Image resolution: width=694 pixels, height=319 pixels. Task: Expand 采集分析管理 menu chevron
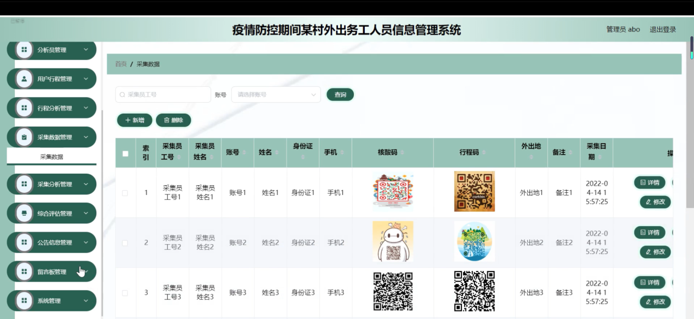point(86,184)
